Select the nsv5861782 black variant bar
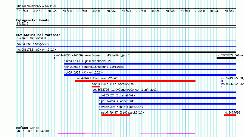This screenshot has height=137, width=244. (126, 52)
